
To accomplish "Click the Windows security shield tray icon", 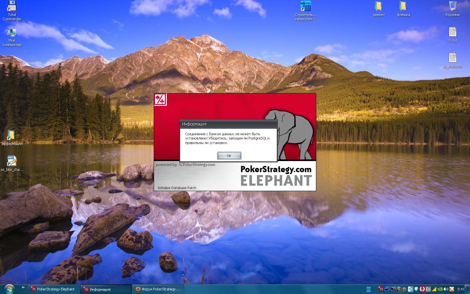I will [x=399, y=289].
